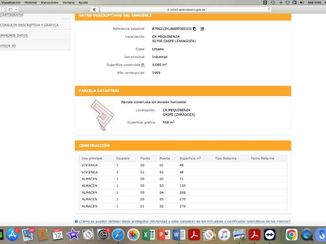Launch iMovie from the dock
This screenshot has height=244, width=326.
[x=73, y=235]
